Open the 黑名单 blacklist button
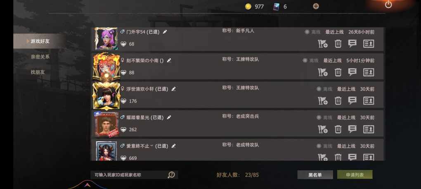The height and width of the screenshot is (189, 421). click(315, 175)
